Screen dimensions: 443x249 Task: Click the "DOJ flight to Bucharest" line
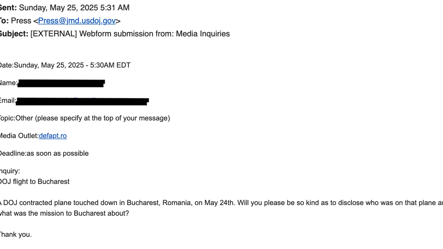pos(35,181)
